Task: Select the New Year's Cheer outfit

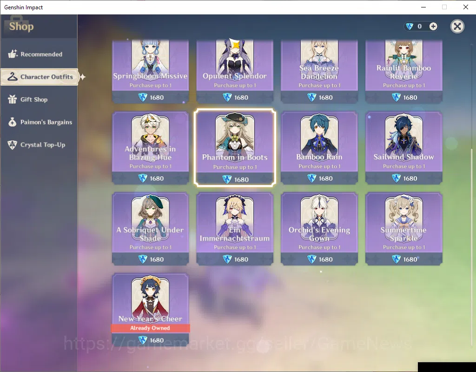Action: (x=150, y=310)
